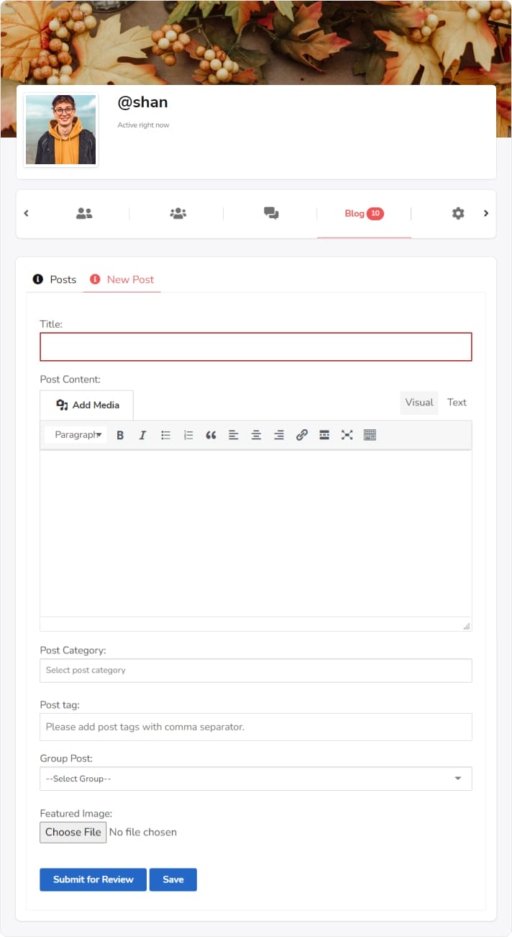The image size is (512, 937).
Task: Apply italic formatting in post editor
Action: pos(142,435)
